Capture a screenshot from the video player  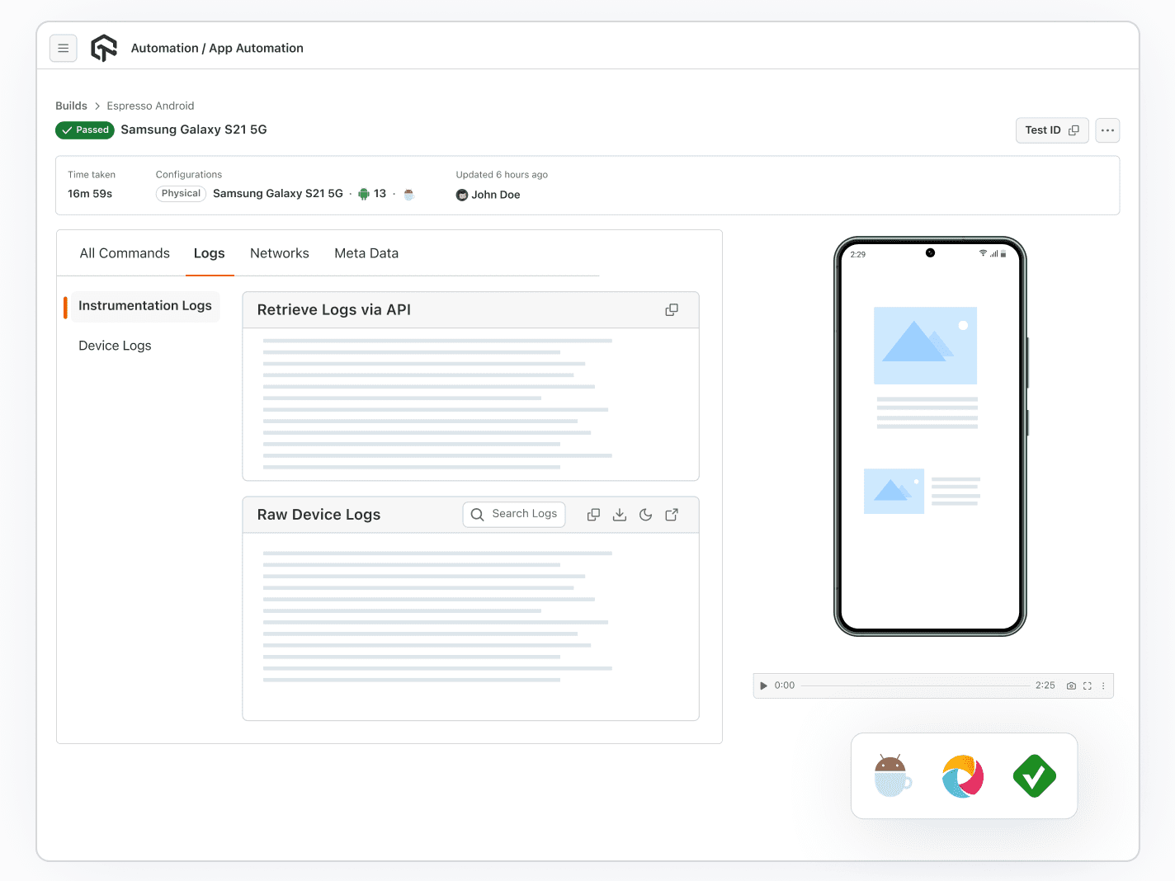coord(1071,685)
